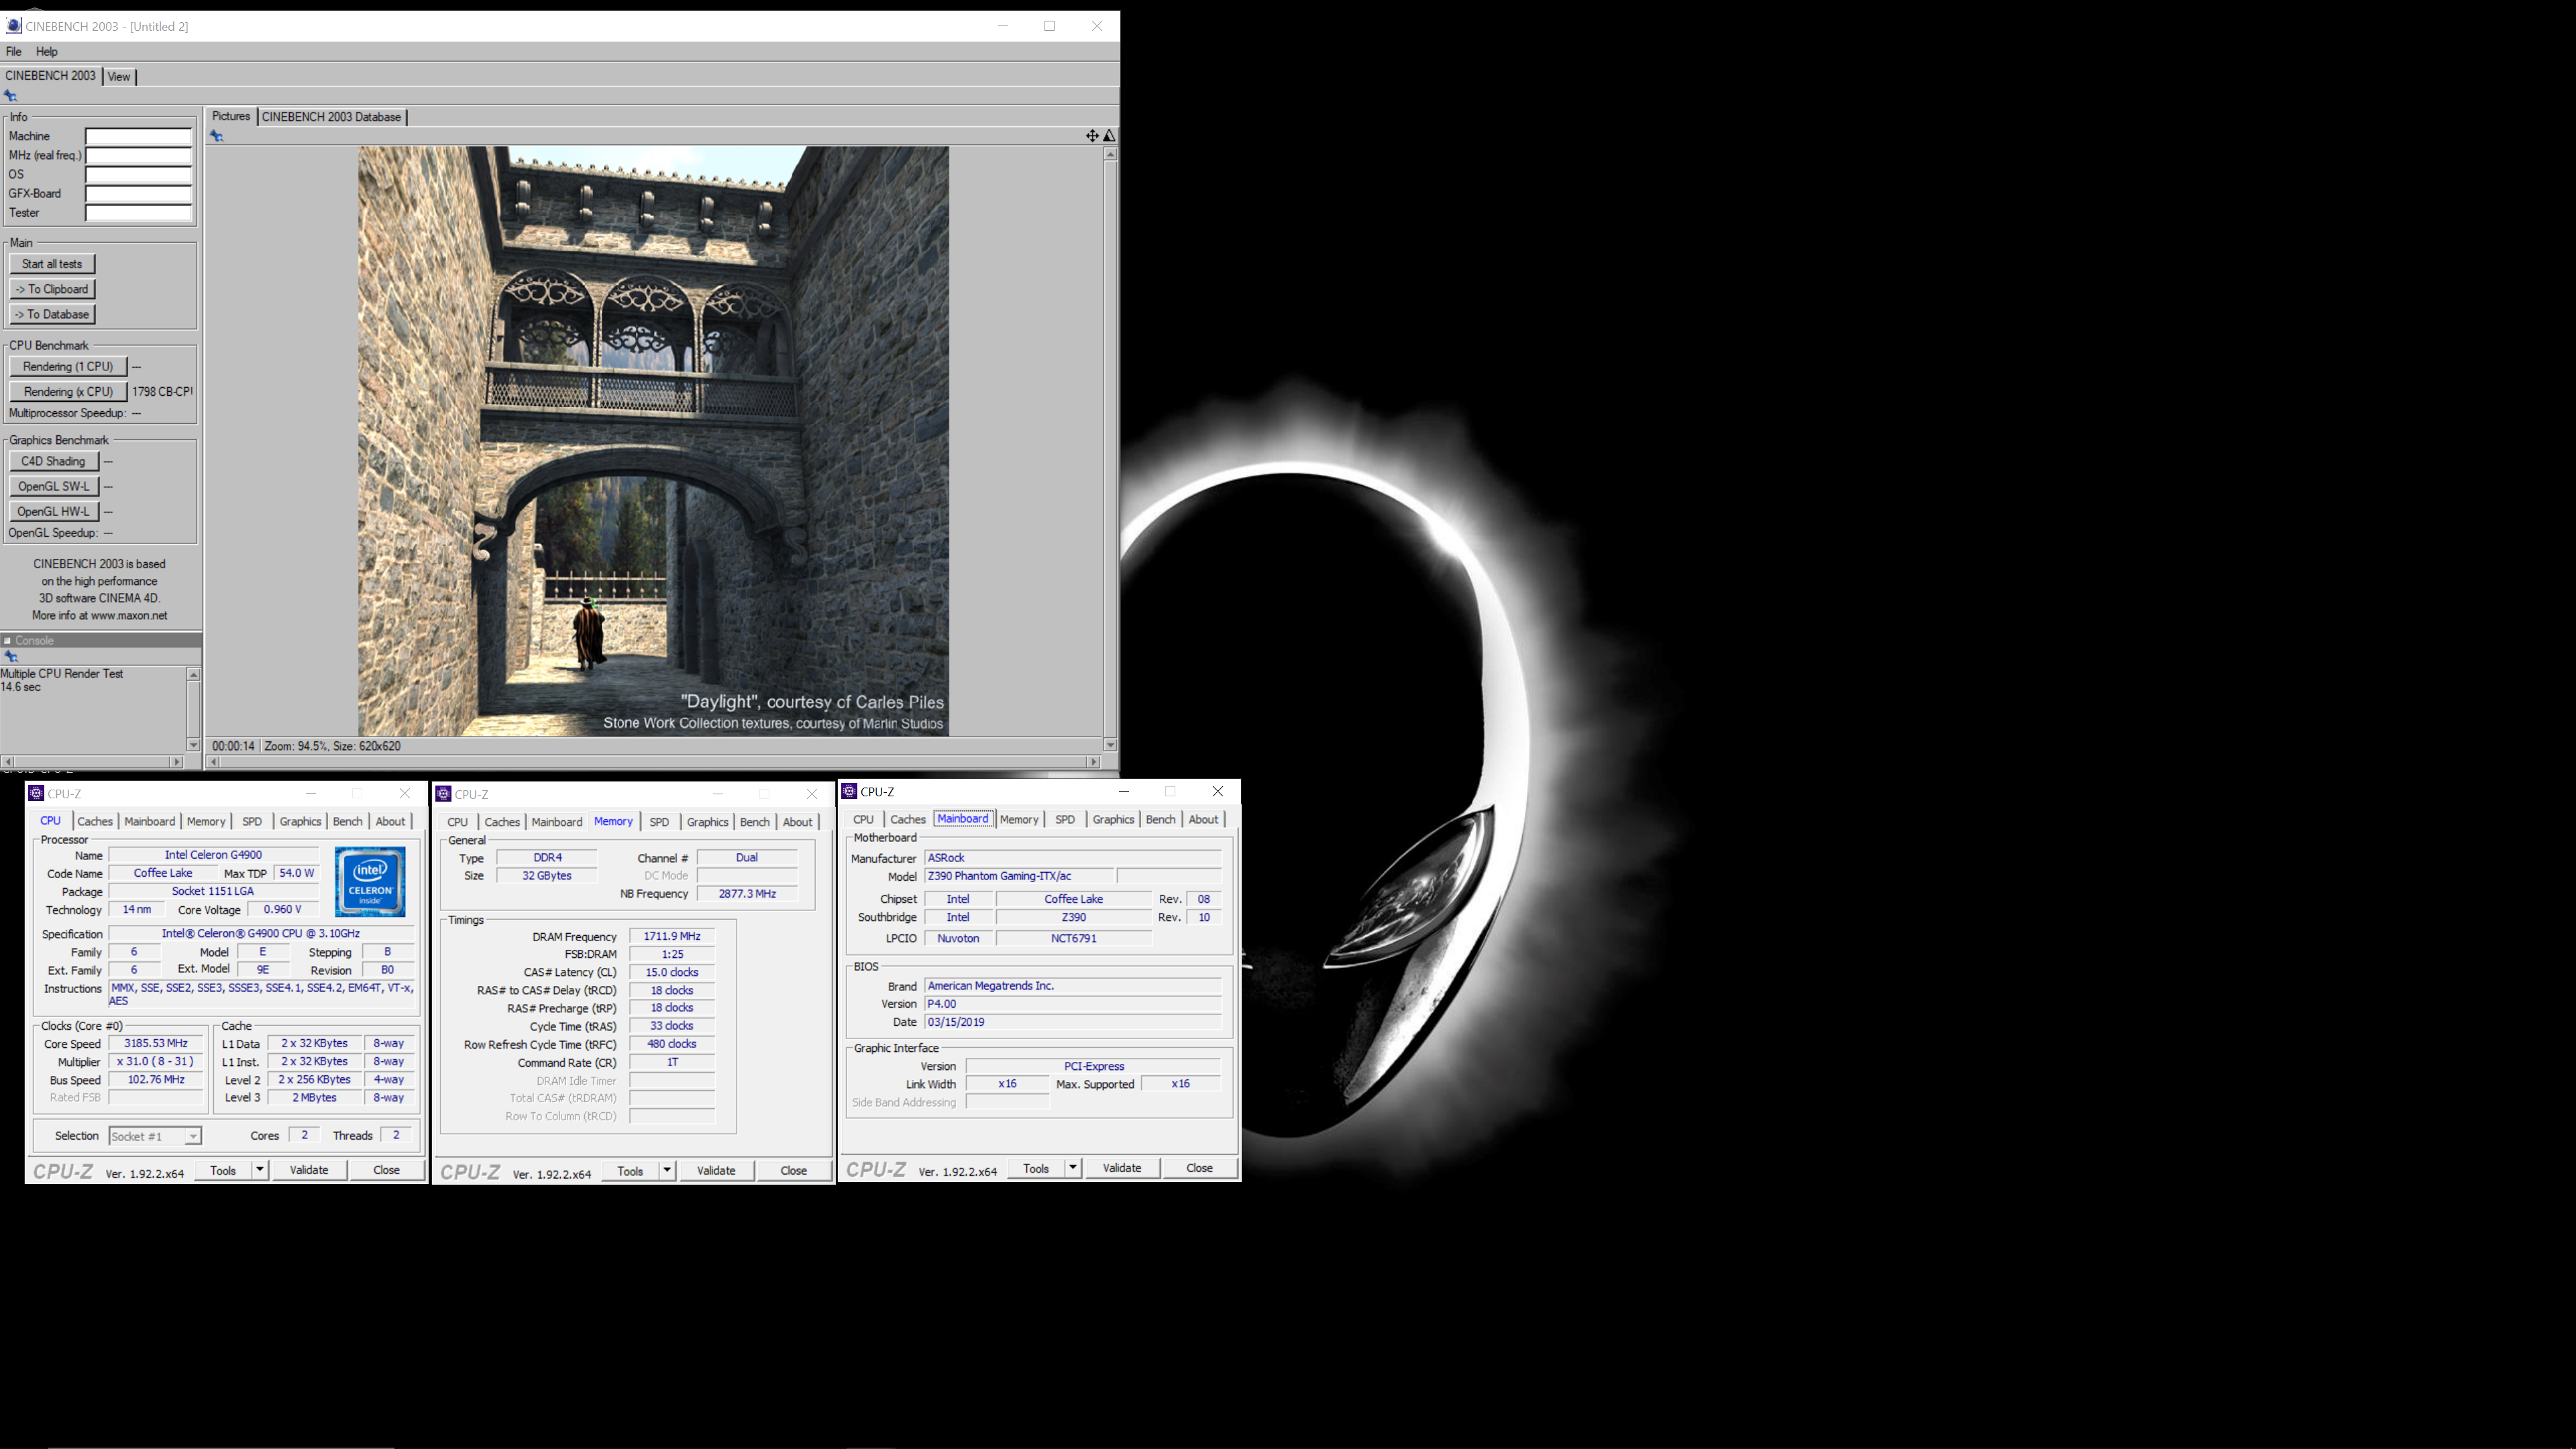Screen dimensions: 2576x1449
Task: Click the 00:00:14 render time in status bar
Action: [233, 747]
